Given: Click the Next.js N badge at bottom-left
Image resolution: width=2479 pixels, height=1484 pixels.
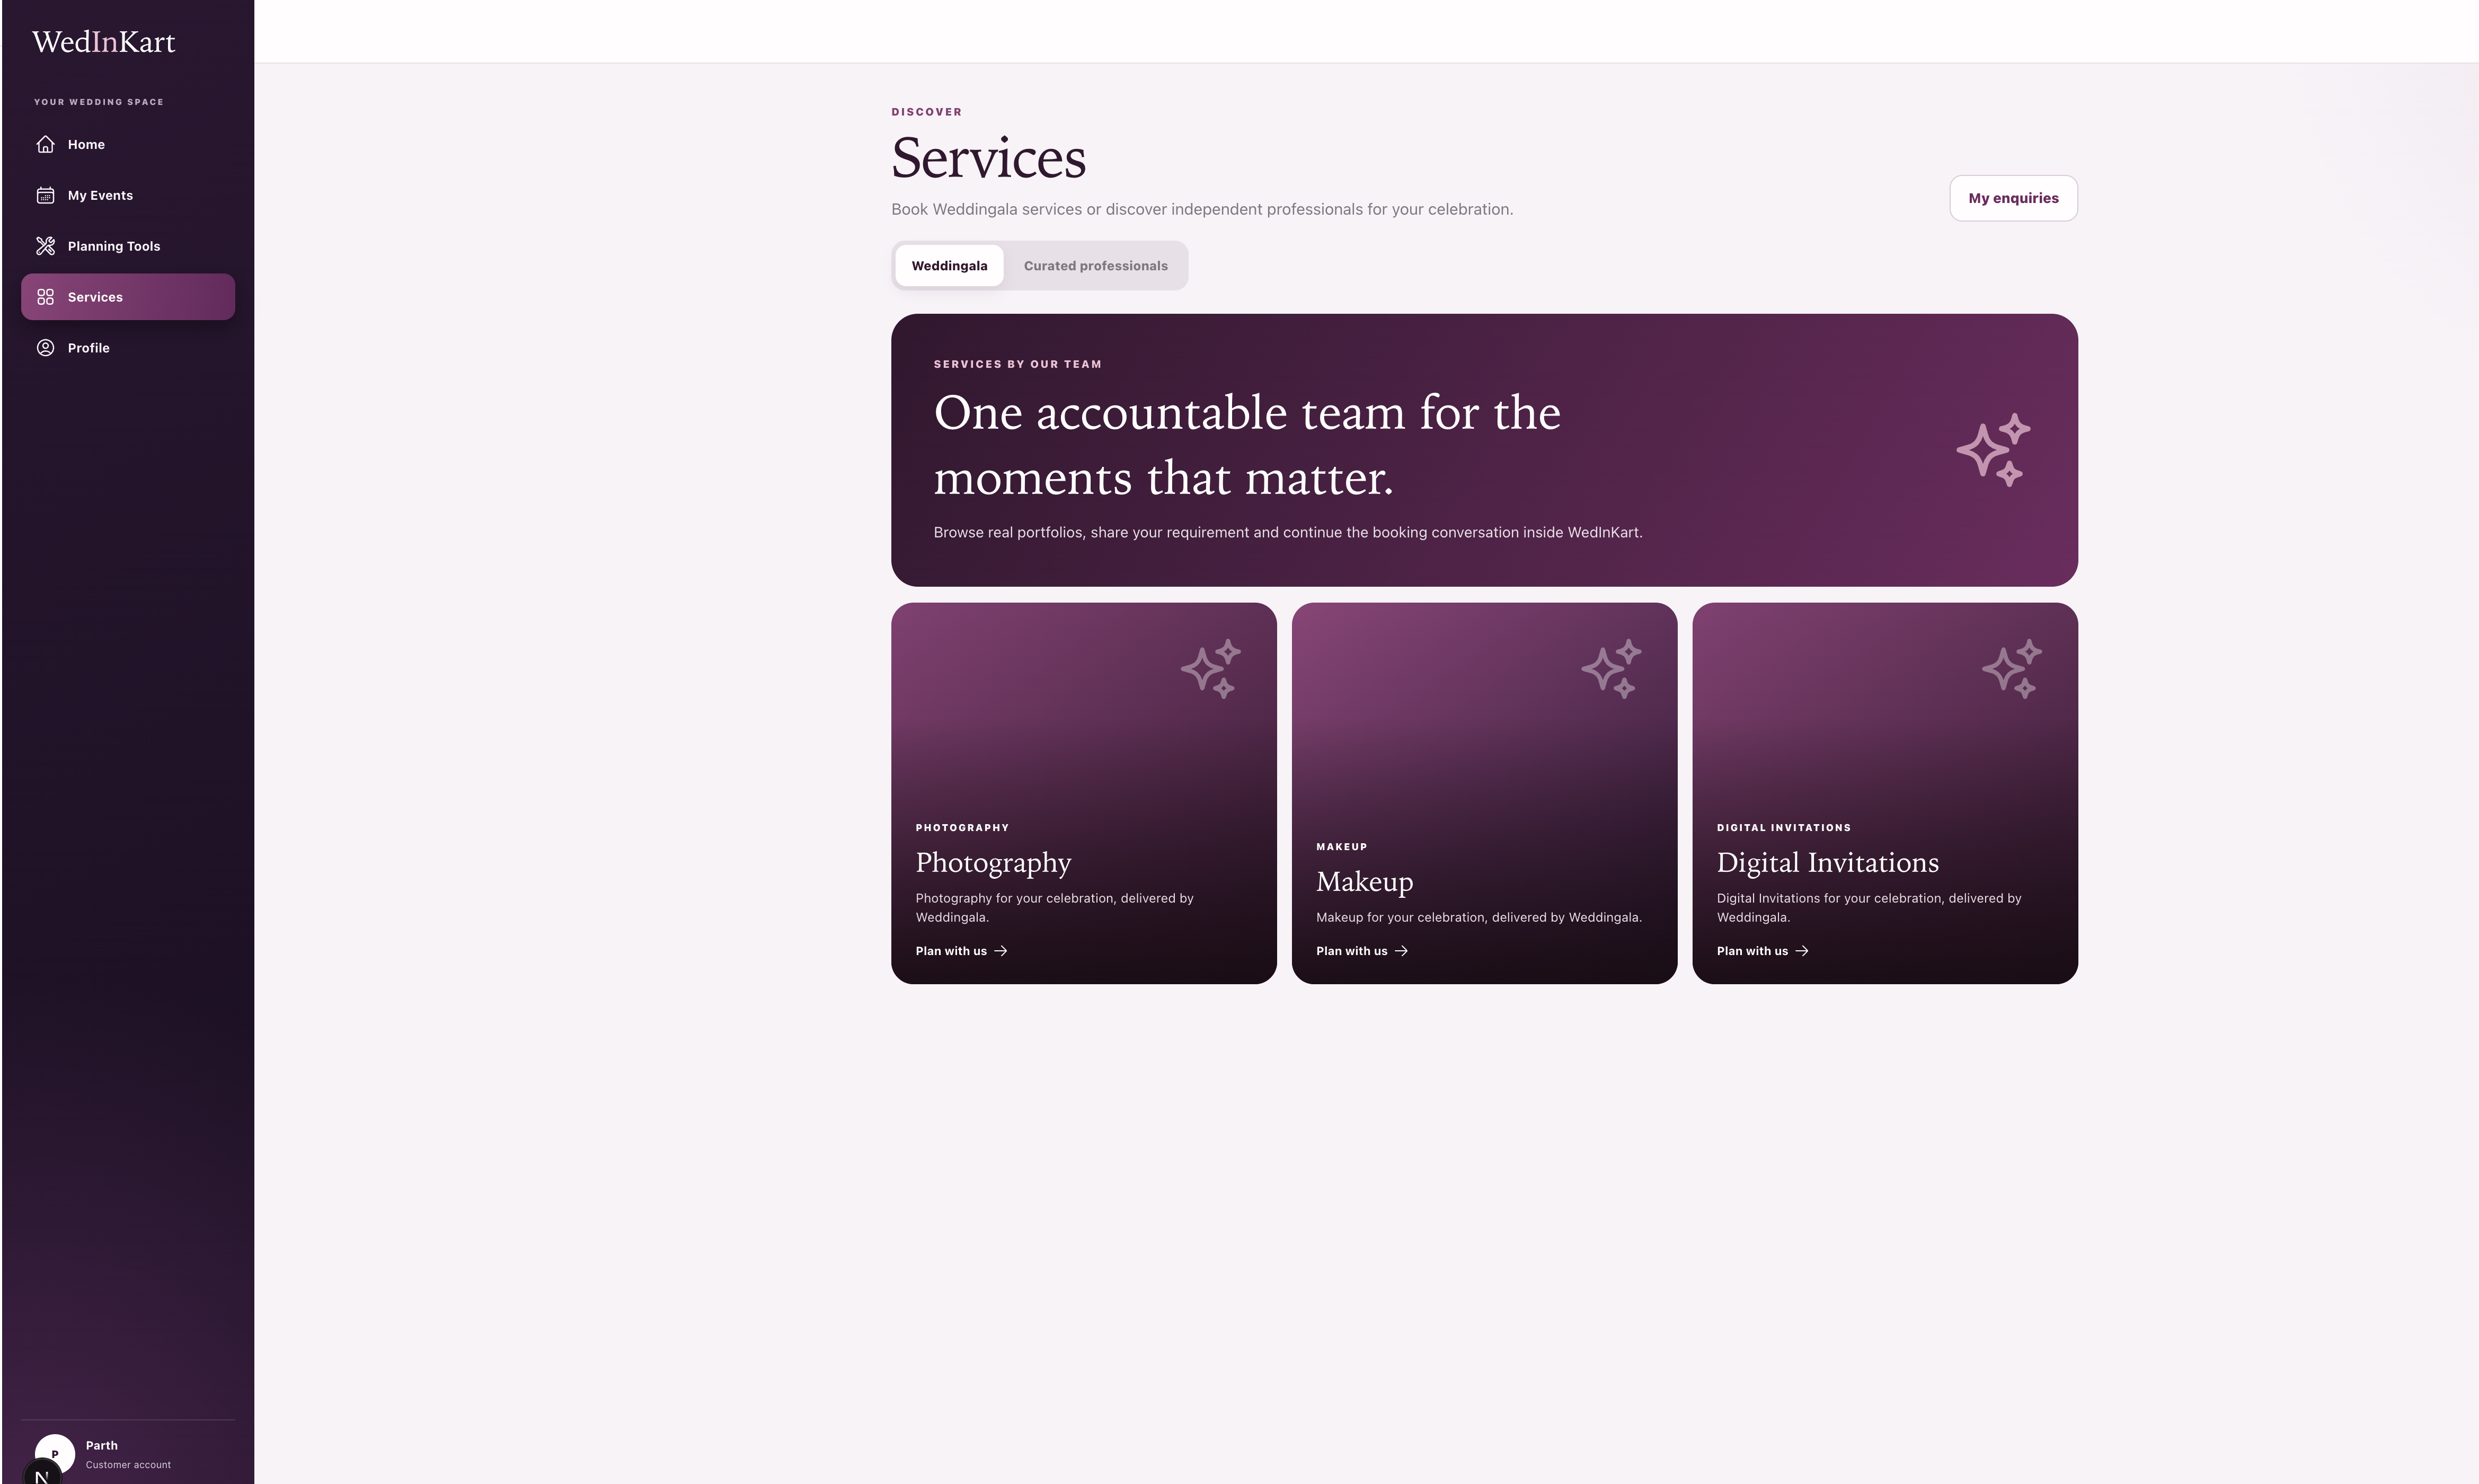Looking at the screenshot, I should [41, 1474].
